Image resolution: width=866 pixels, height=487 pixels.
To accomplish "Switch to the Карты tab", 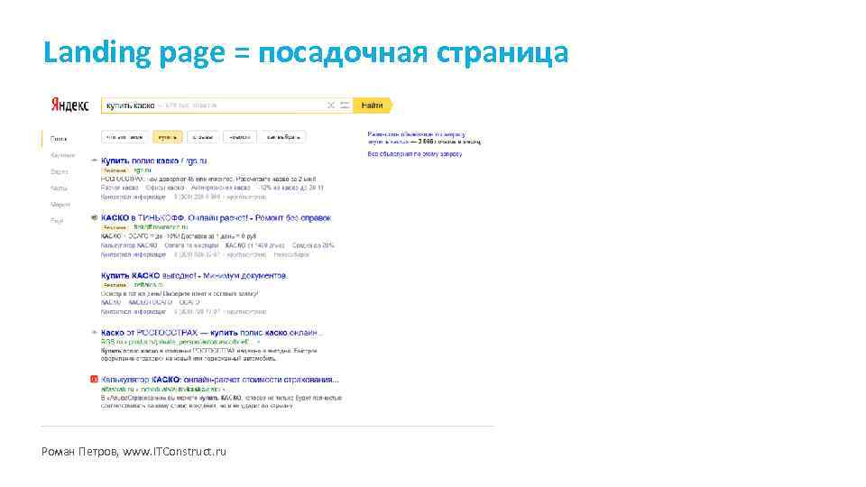I will point(59,188).
